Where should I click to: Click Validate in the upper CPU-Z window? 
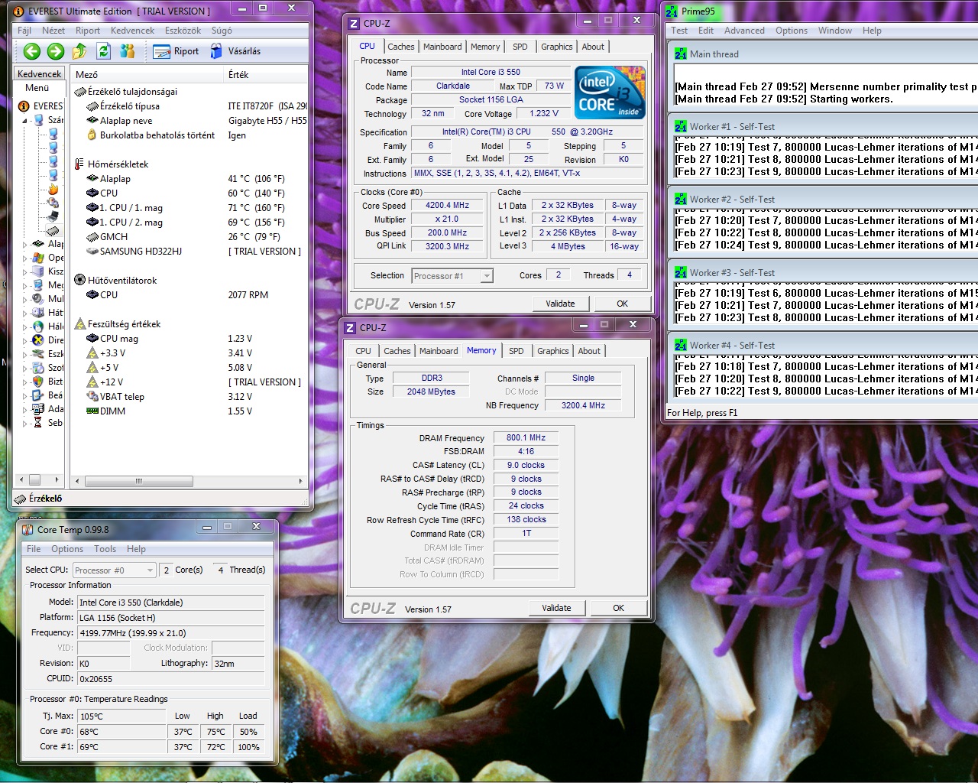click(x=560, y=304)
